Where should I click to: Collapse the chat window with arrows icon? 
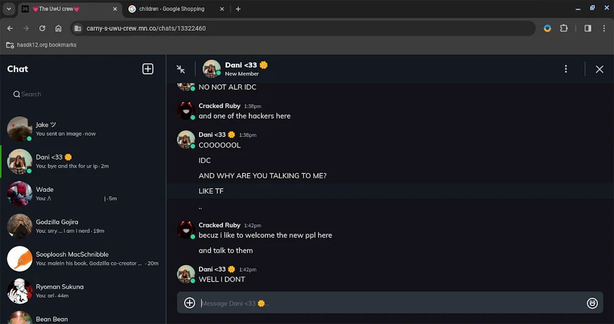tap(181, 69)
